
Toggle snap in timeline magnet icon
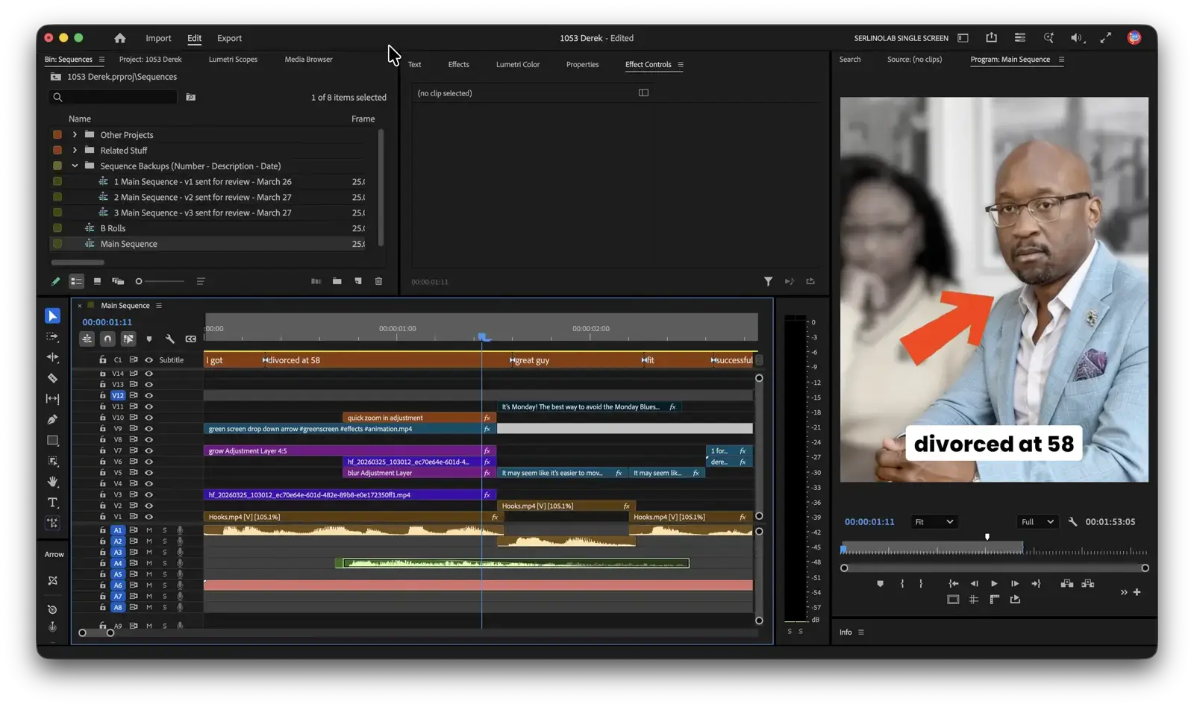click(x=107, y=339)
